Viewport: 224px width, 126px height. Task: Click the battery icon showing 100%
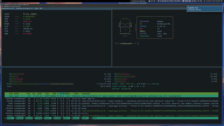coord(183,1)
